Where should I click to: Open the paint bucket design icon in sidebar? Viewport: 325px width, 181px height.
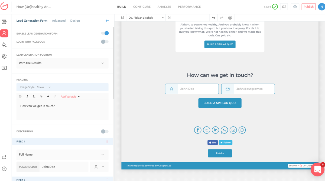(4, 45)
